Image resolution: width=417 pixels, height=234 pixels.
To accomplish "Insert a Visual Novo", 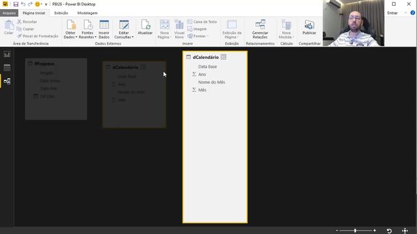I will coord(179,29).
